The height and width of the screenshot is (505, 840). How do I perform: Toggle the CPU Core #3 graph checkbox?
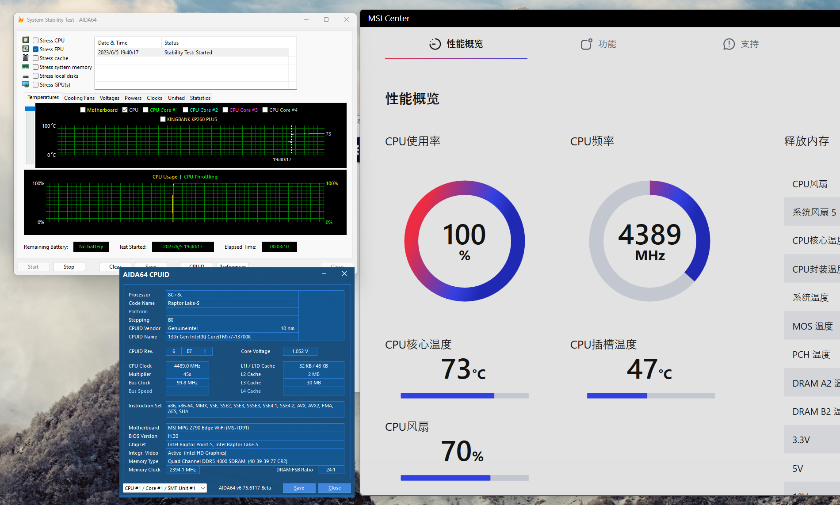[x=225, y=110]
